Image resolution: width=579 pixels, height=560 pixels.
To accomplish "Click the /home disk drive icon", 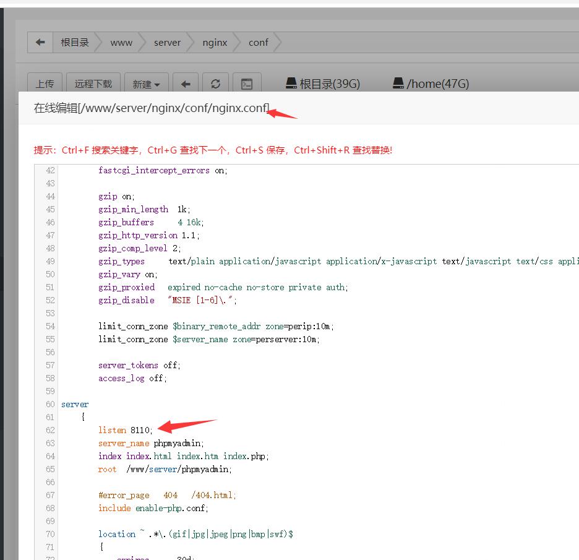I will tap(398, 83).
